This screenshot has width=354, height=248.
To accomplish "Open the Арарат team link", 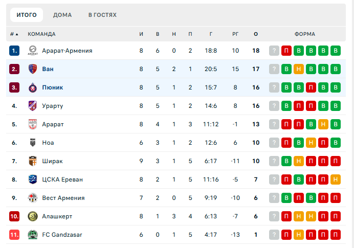I will pyautogui.click(x=53, y=124).
